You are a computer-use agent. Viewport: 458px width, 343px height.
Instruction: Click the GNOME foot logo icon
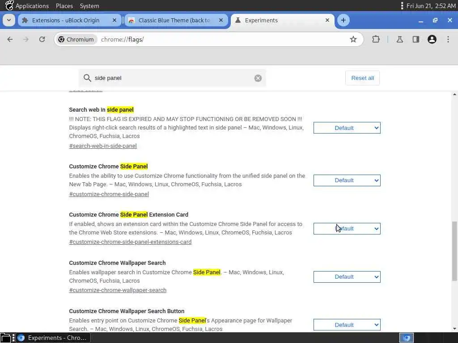pos(9,5)
